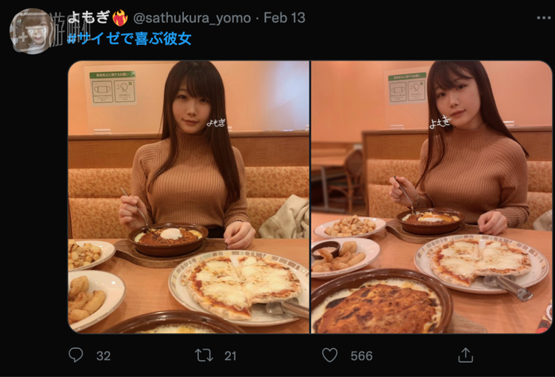
Task: Click the hashtag #サイゼで喜ぶ彼女
Action: pos(129,39)
